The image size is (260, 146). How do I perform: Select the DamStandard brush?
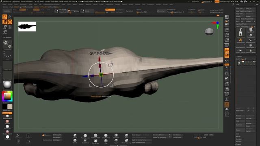pos(95,136)
